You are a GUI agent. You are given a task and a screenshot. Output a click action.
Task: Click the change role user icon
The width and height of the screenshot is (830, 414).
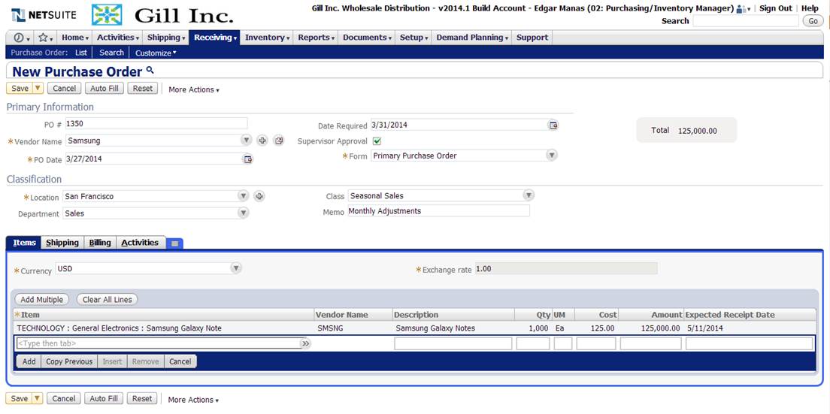[x=741, y=9]
